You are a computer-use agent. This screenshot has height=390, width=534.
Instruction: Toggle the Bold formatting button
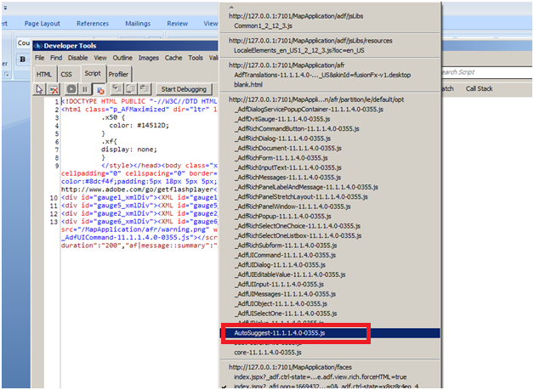pos(22,59)
